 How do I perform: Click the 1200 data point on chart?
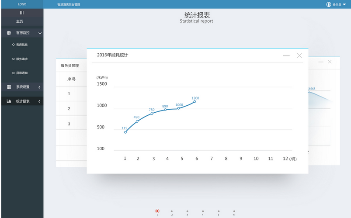195,102
